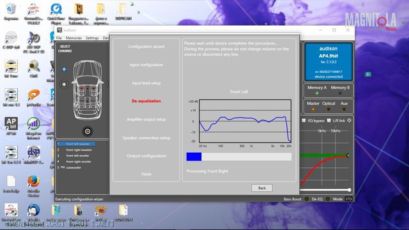Viewport: 409px width, 230px height.
Task: Open the Settings menu
Action: [92, 38]
